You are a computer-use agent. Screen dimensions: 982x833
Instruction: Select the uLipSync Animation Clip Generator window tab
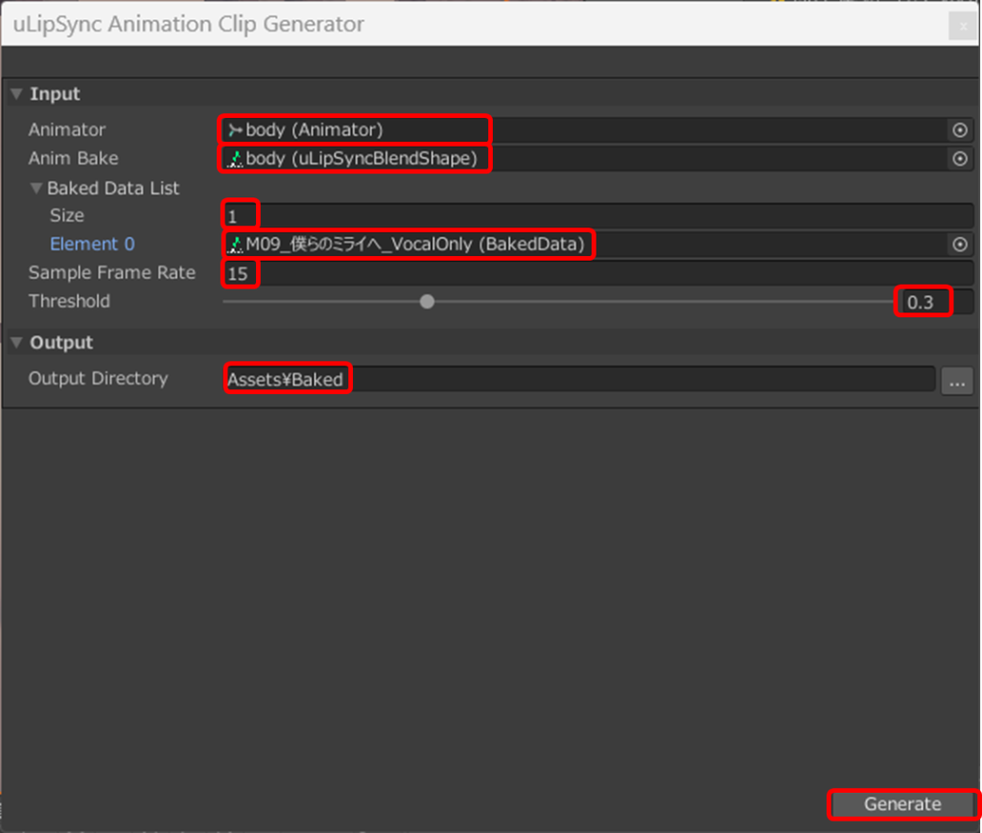[189, 24]
